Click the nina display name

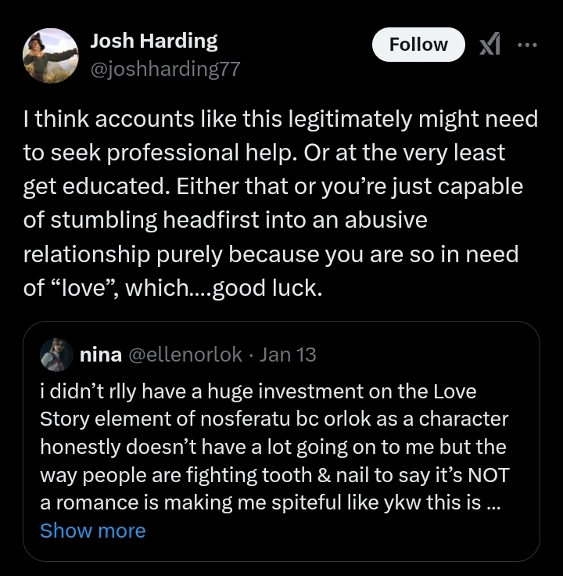point(101,355)
